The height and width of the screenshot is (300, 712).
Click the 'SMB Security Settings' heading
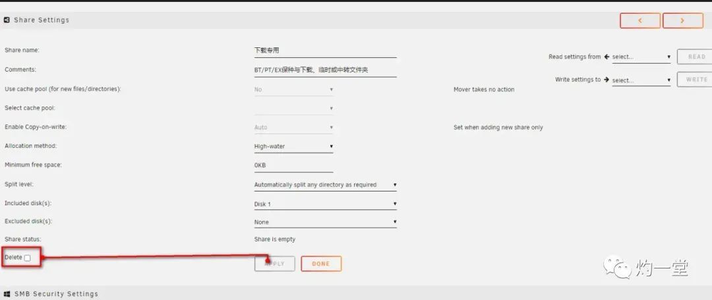coord(56,294)
